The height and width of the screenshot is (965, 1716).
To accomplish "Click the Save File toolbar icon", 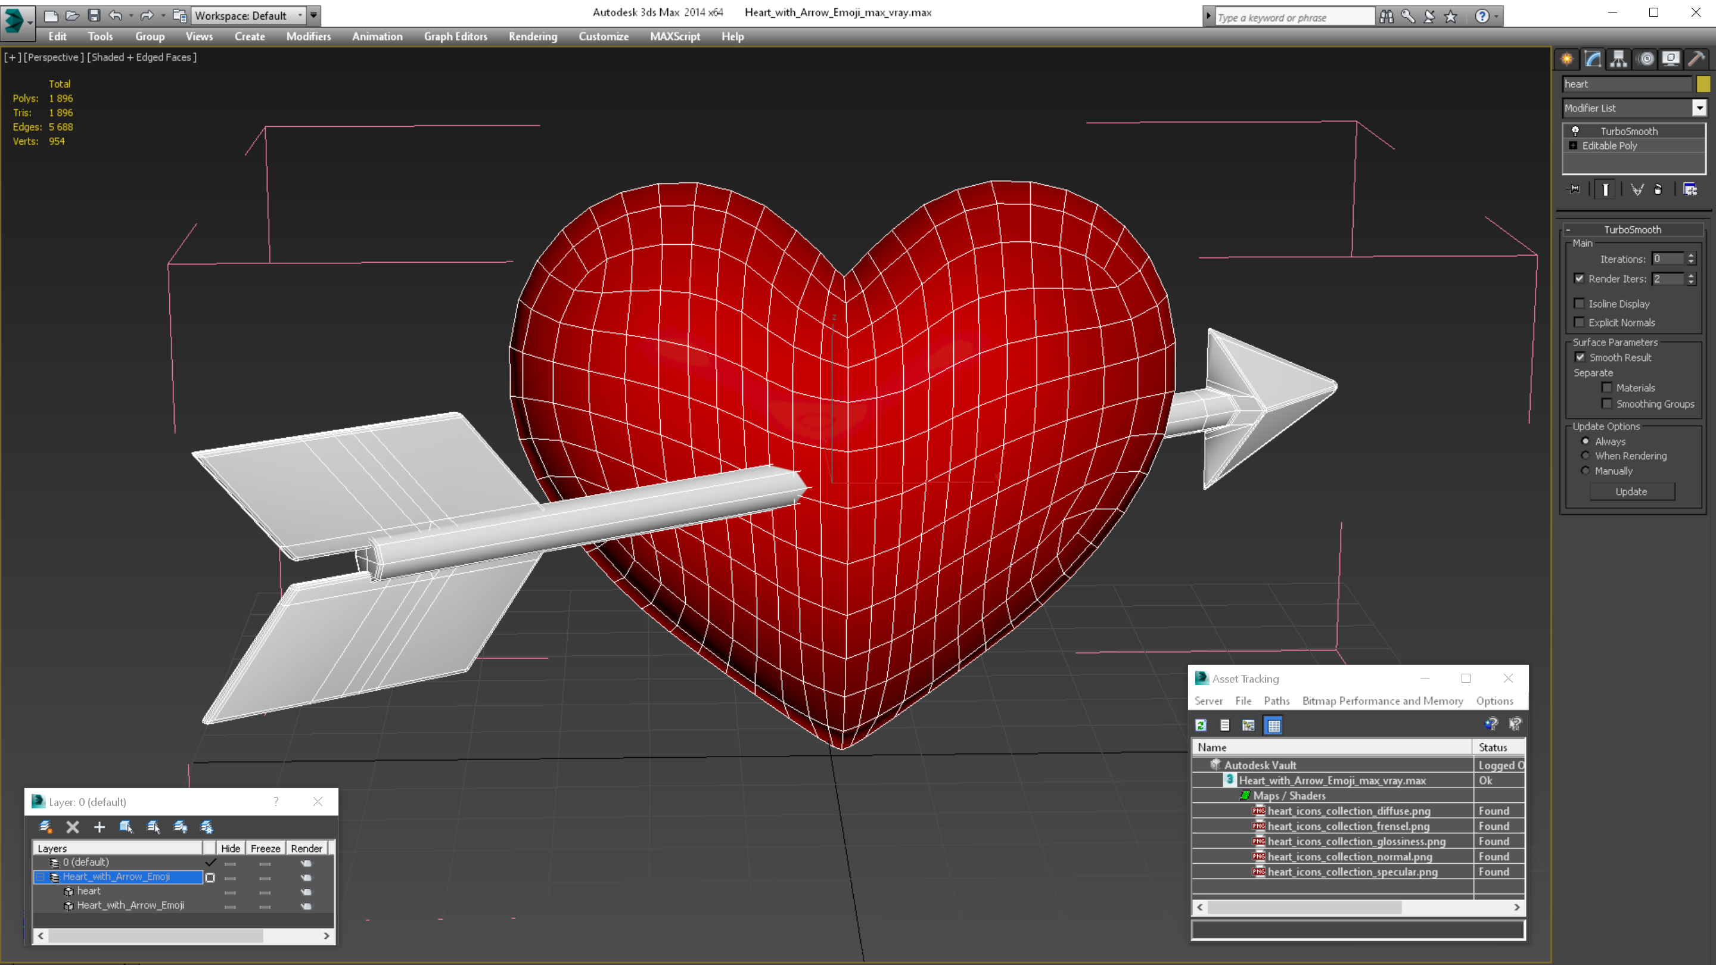I will [x=94, y=15].
